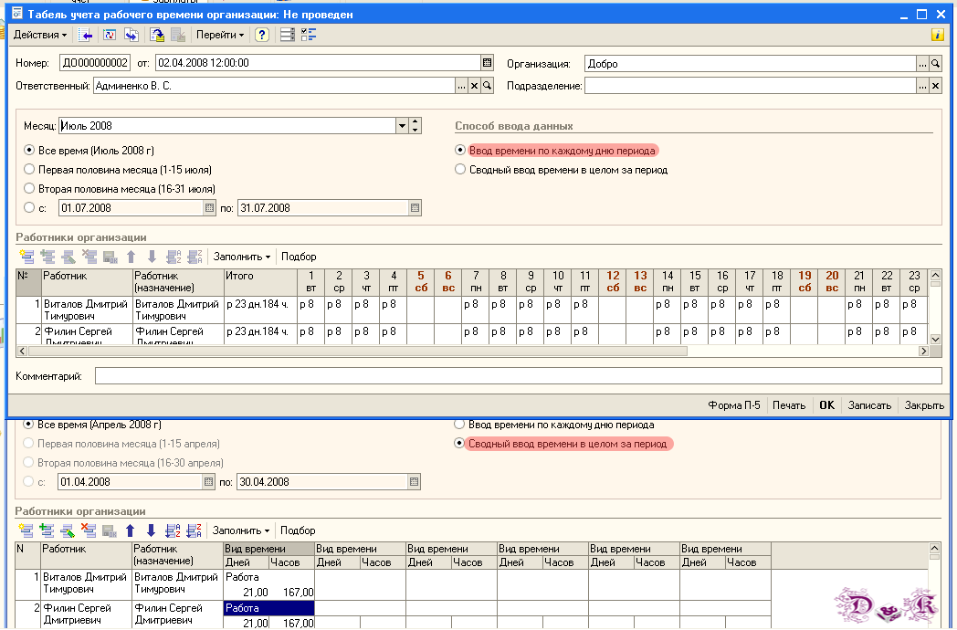
Task: Click the Номер field ДО000000002
Action: [95, 63]
